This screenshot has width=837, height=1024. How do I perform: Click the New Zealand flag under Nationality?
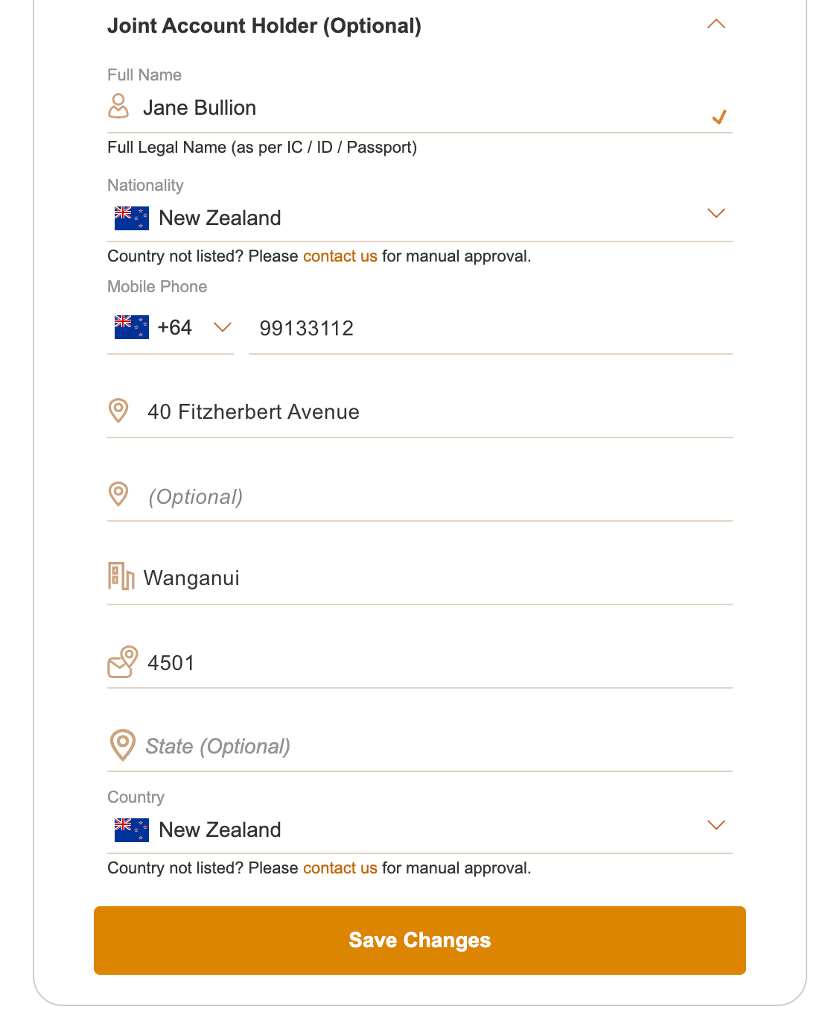pyautogui.click(x=132, y=218)
